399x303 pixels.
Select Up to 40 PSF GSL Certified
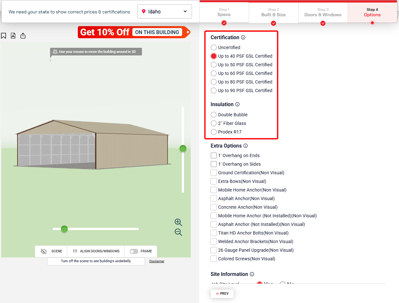214,56
